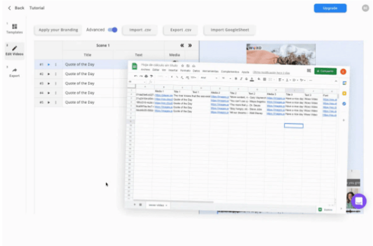Toggle bold in Sheets toolbar
Image resolution: width=373 pixels, height=246 pixels.
(235, 79)
